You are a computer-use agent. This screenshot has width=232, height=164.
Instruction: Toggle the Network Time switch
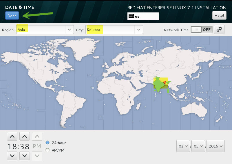pos(202,30)
